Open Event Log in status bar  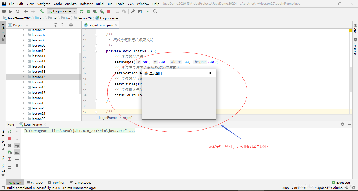(x=341, y=183)
